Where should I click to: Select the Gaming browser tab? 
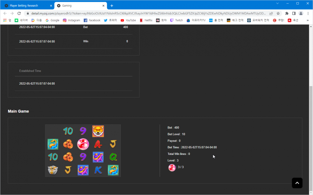pyautogui.click(x=81, y=6)
